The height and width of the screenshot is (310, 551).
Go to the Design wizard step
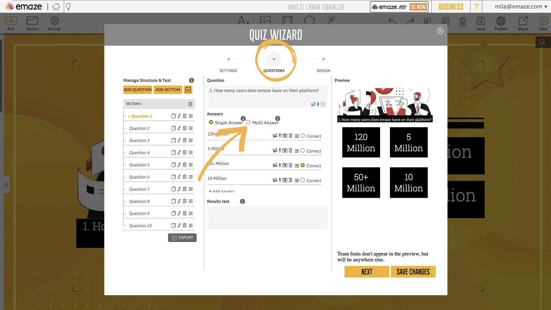323,59
